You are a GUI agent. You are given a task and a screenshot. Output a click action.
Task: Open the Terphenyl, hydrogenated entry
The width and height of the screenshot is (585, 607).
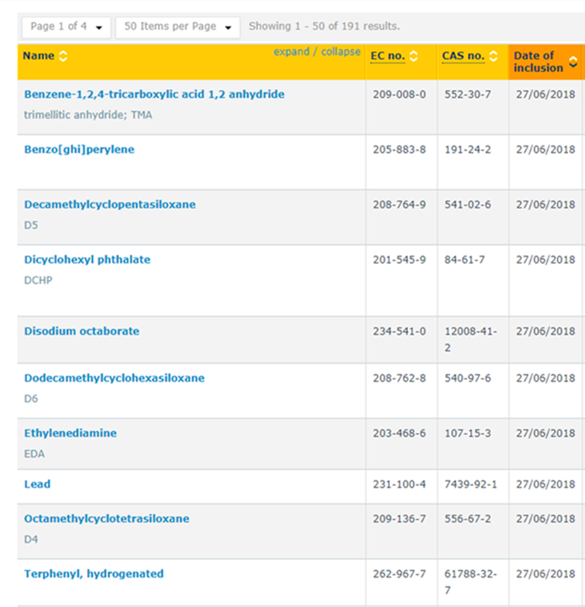click(x=94, y=574)
